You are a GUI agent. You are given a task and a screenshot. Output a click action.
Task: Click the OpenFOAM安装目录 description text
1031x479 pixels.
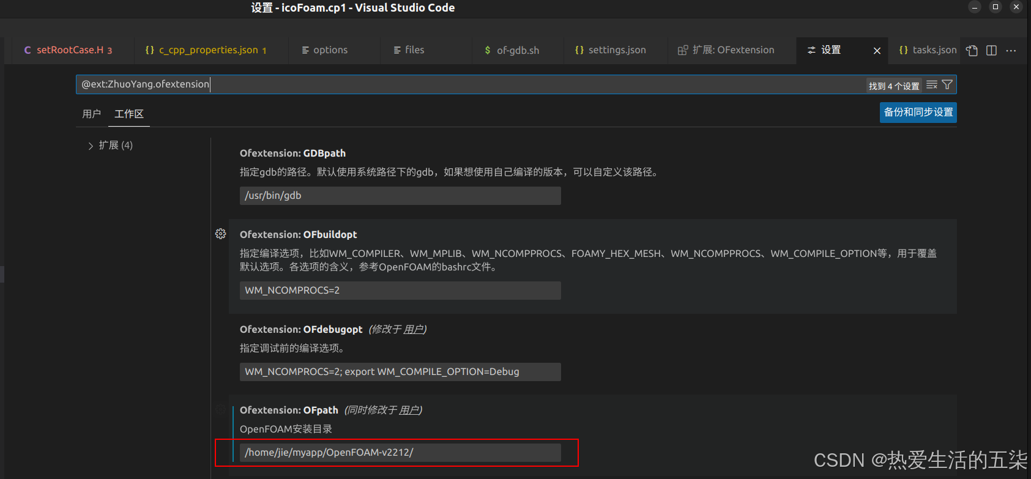pos(286,429)
